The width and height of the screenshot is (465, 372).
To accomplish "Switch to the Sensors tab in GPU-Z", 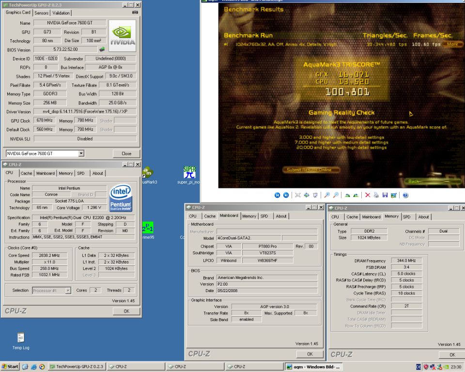I will [x=41, y=13].
